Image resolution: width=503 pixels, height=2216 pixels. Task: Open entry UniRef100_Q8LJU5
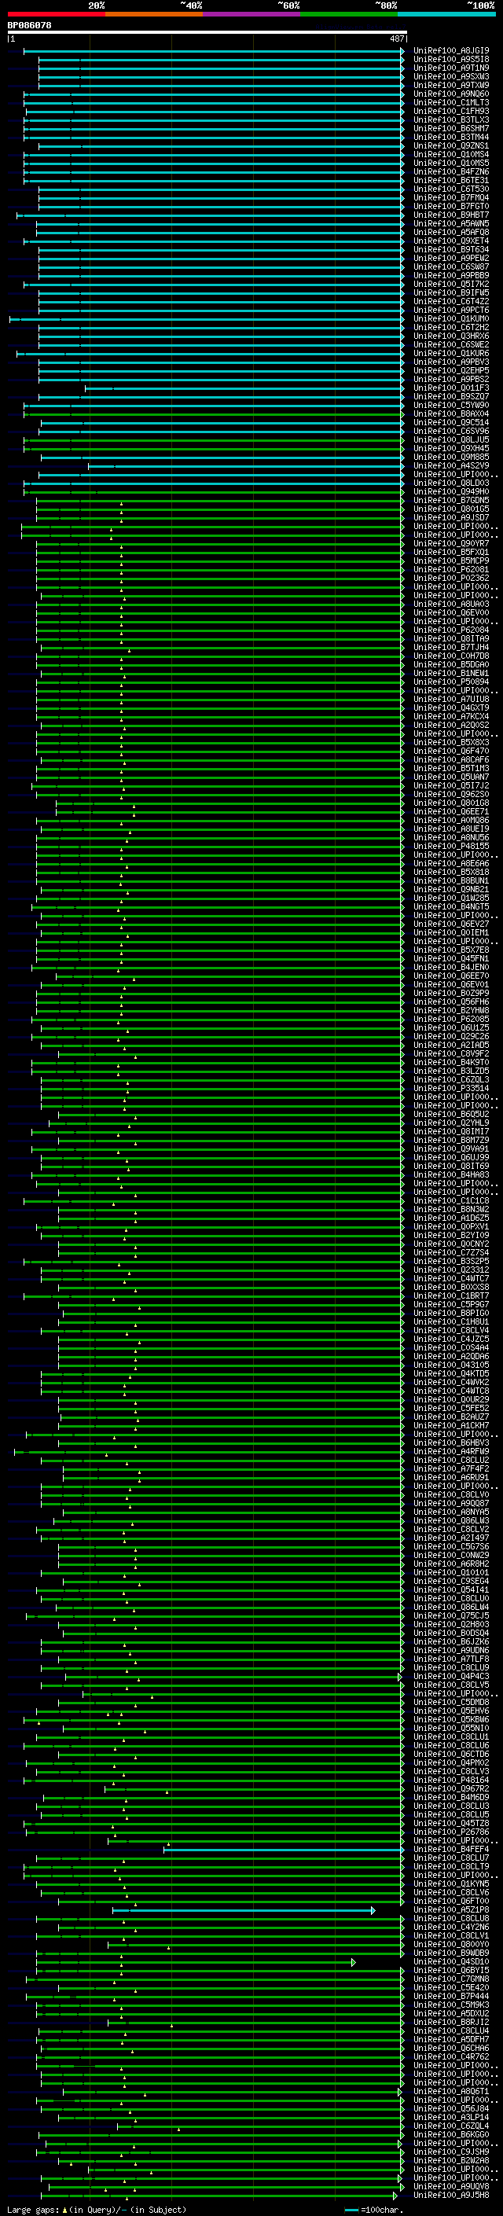click(x=451, y=439)
